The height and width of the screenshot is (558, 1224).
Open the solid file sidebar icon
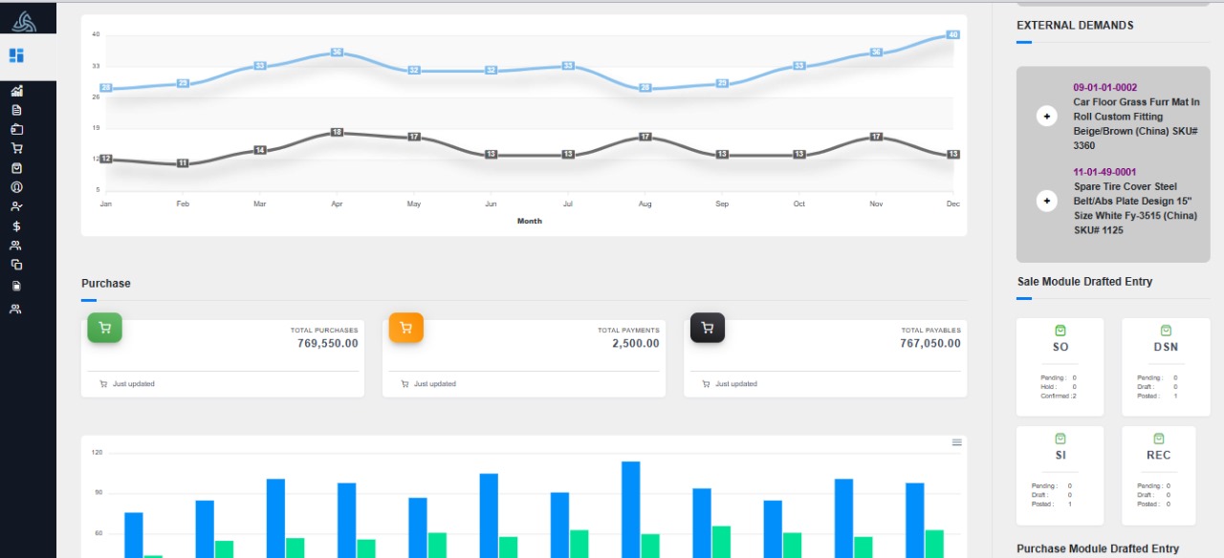coord(16,286)
